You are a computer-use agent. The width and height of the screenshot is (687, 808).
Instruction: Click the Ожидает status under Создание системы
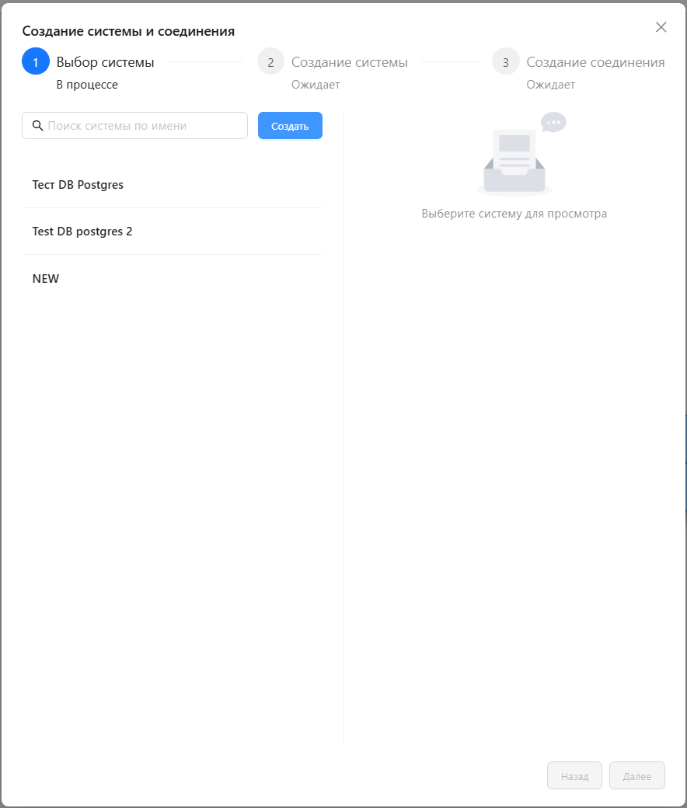tap(316, 85)
